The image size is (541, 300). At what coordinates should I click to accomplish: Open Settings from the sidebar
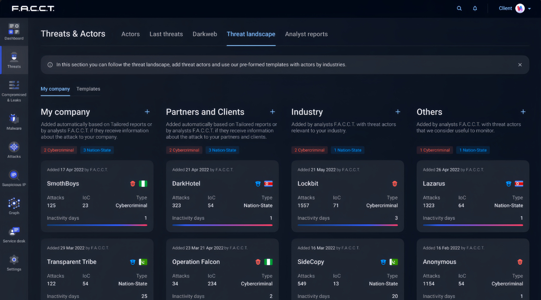(x=14, y=262)
